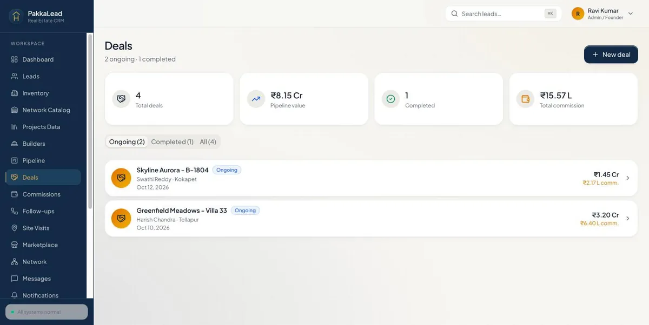The width and height of the screenshot is (649, 325).
Task: Click the Builders icon in sidebar
Action: tap(15, 144)
